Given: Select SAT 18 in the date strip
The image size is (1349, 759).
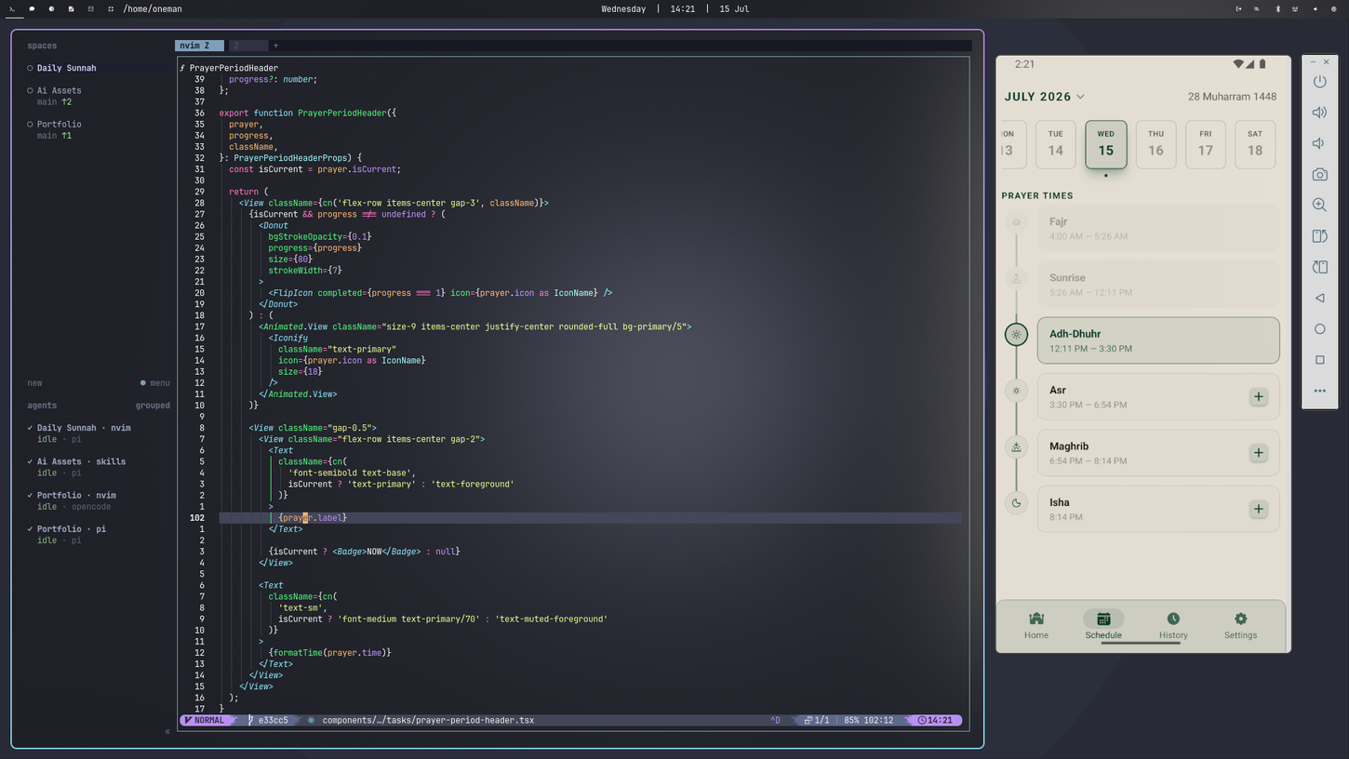Looking at the screenshot, I should pyautogui.click(x=1255, y=144).
